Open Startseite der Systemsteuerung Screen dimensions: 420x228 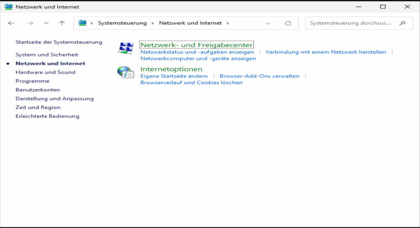59,42
